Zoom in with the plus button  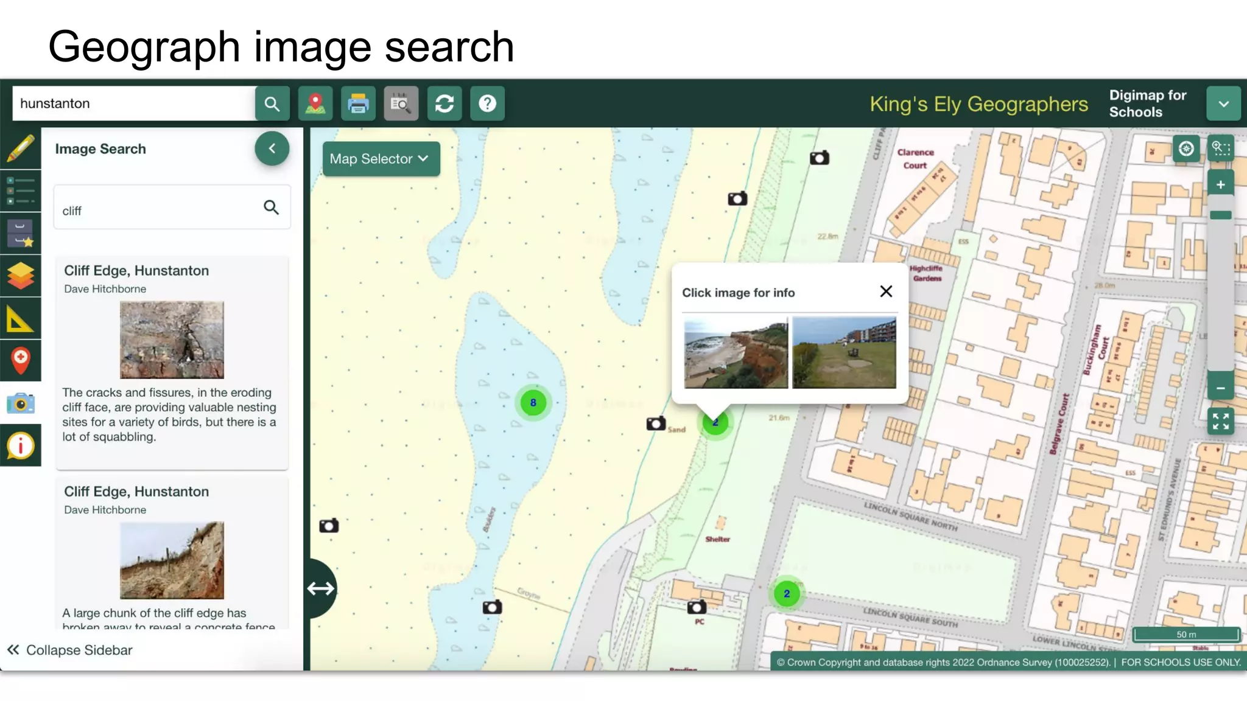[1221, 184]
